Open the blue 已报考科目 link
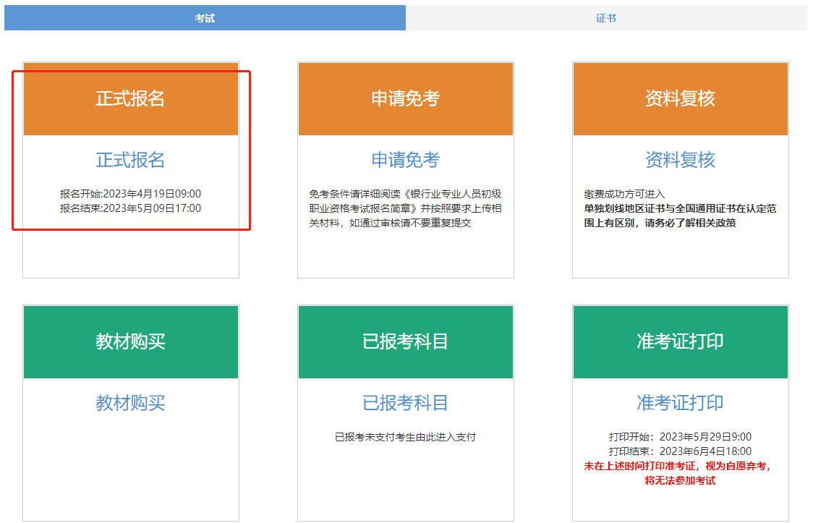Image resolution: width=813 pixels, height=523 pixels. [405, 403]
